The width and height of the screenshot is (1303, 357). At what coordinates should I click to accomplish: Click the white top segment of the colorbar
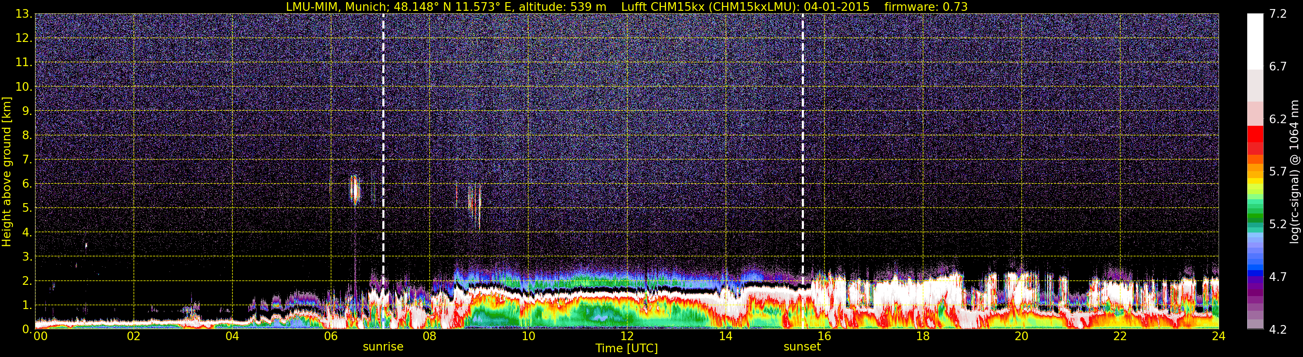[x=1255, y=41]
